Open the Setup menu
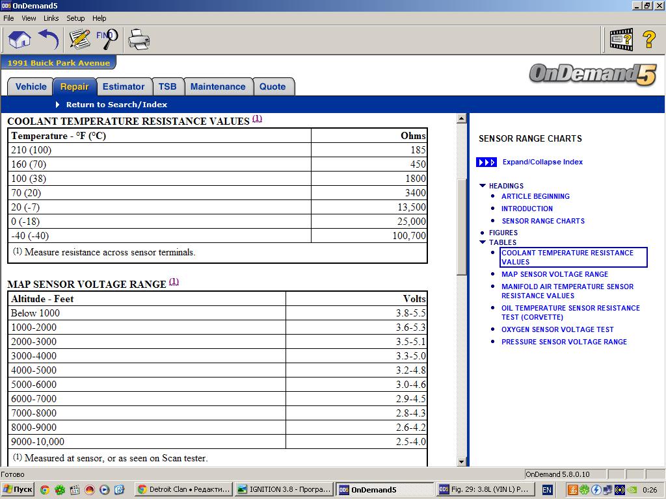Viewport: 666px width, 499px height. (75, 18)
